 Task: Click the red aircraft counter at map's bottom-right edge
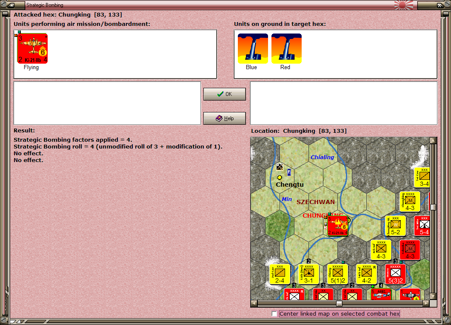tap(410, 294)
